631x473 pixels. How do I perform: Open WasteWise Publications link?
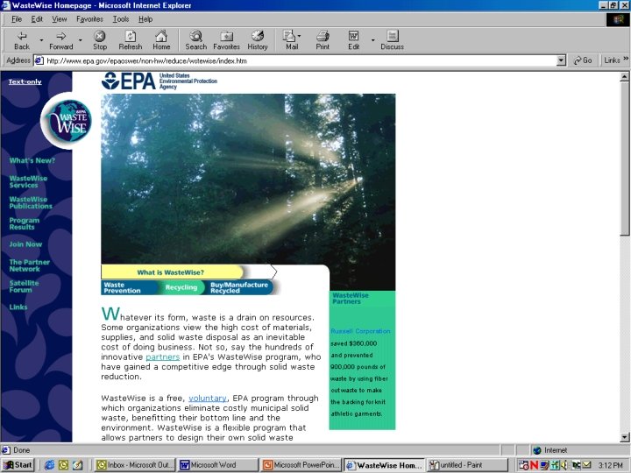[x=31, y=202]
